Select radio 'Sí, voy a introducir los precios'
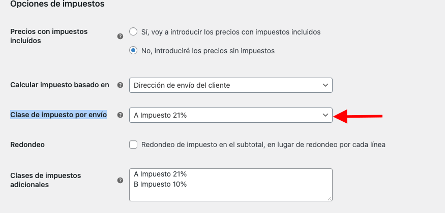Screen dimensions: 445x213 (133, 31)
